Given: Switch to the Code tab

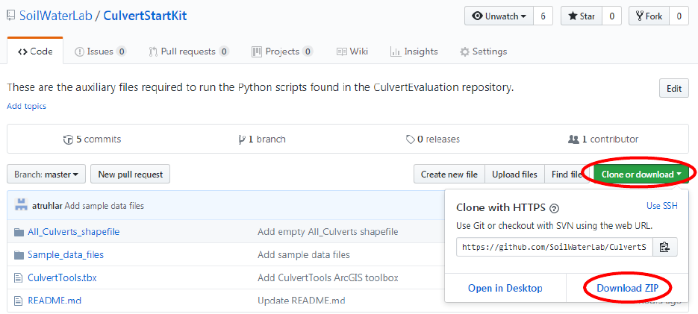Looking at the screenshot, I should coord(35,51).
